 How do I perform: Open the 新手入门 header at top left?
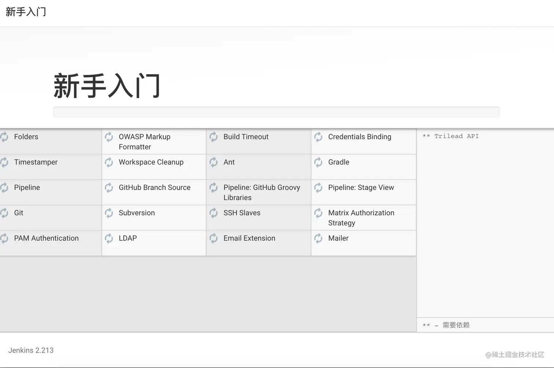(25, 11)
